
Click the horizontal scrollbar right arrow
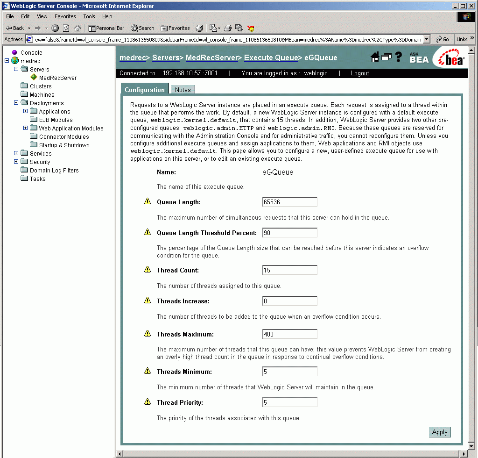464,454
